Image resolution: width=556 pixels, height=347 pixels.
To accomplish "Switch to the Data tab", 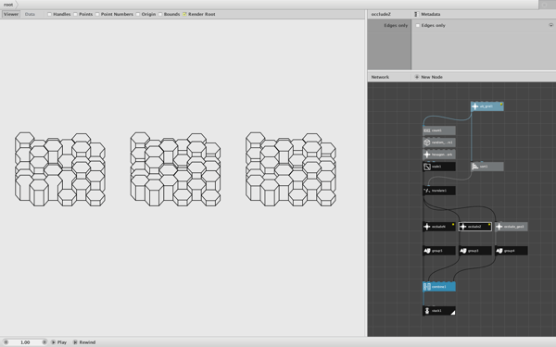I will coord(30,14).
